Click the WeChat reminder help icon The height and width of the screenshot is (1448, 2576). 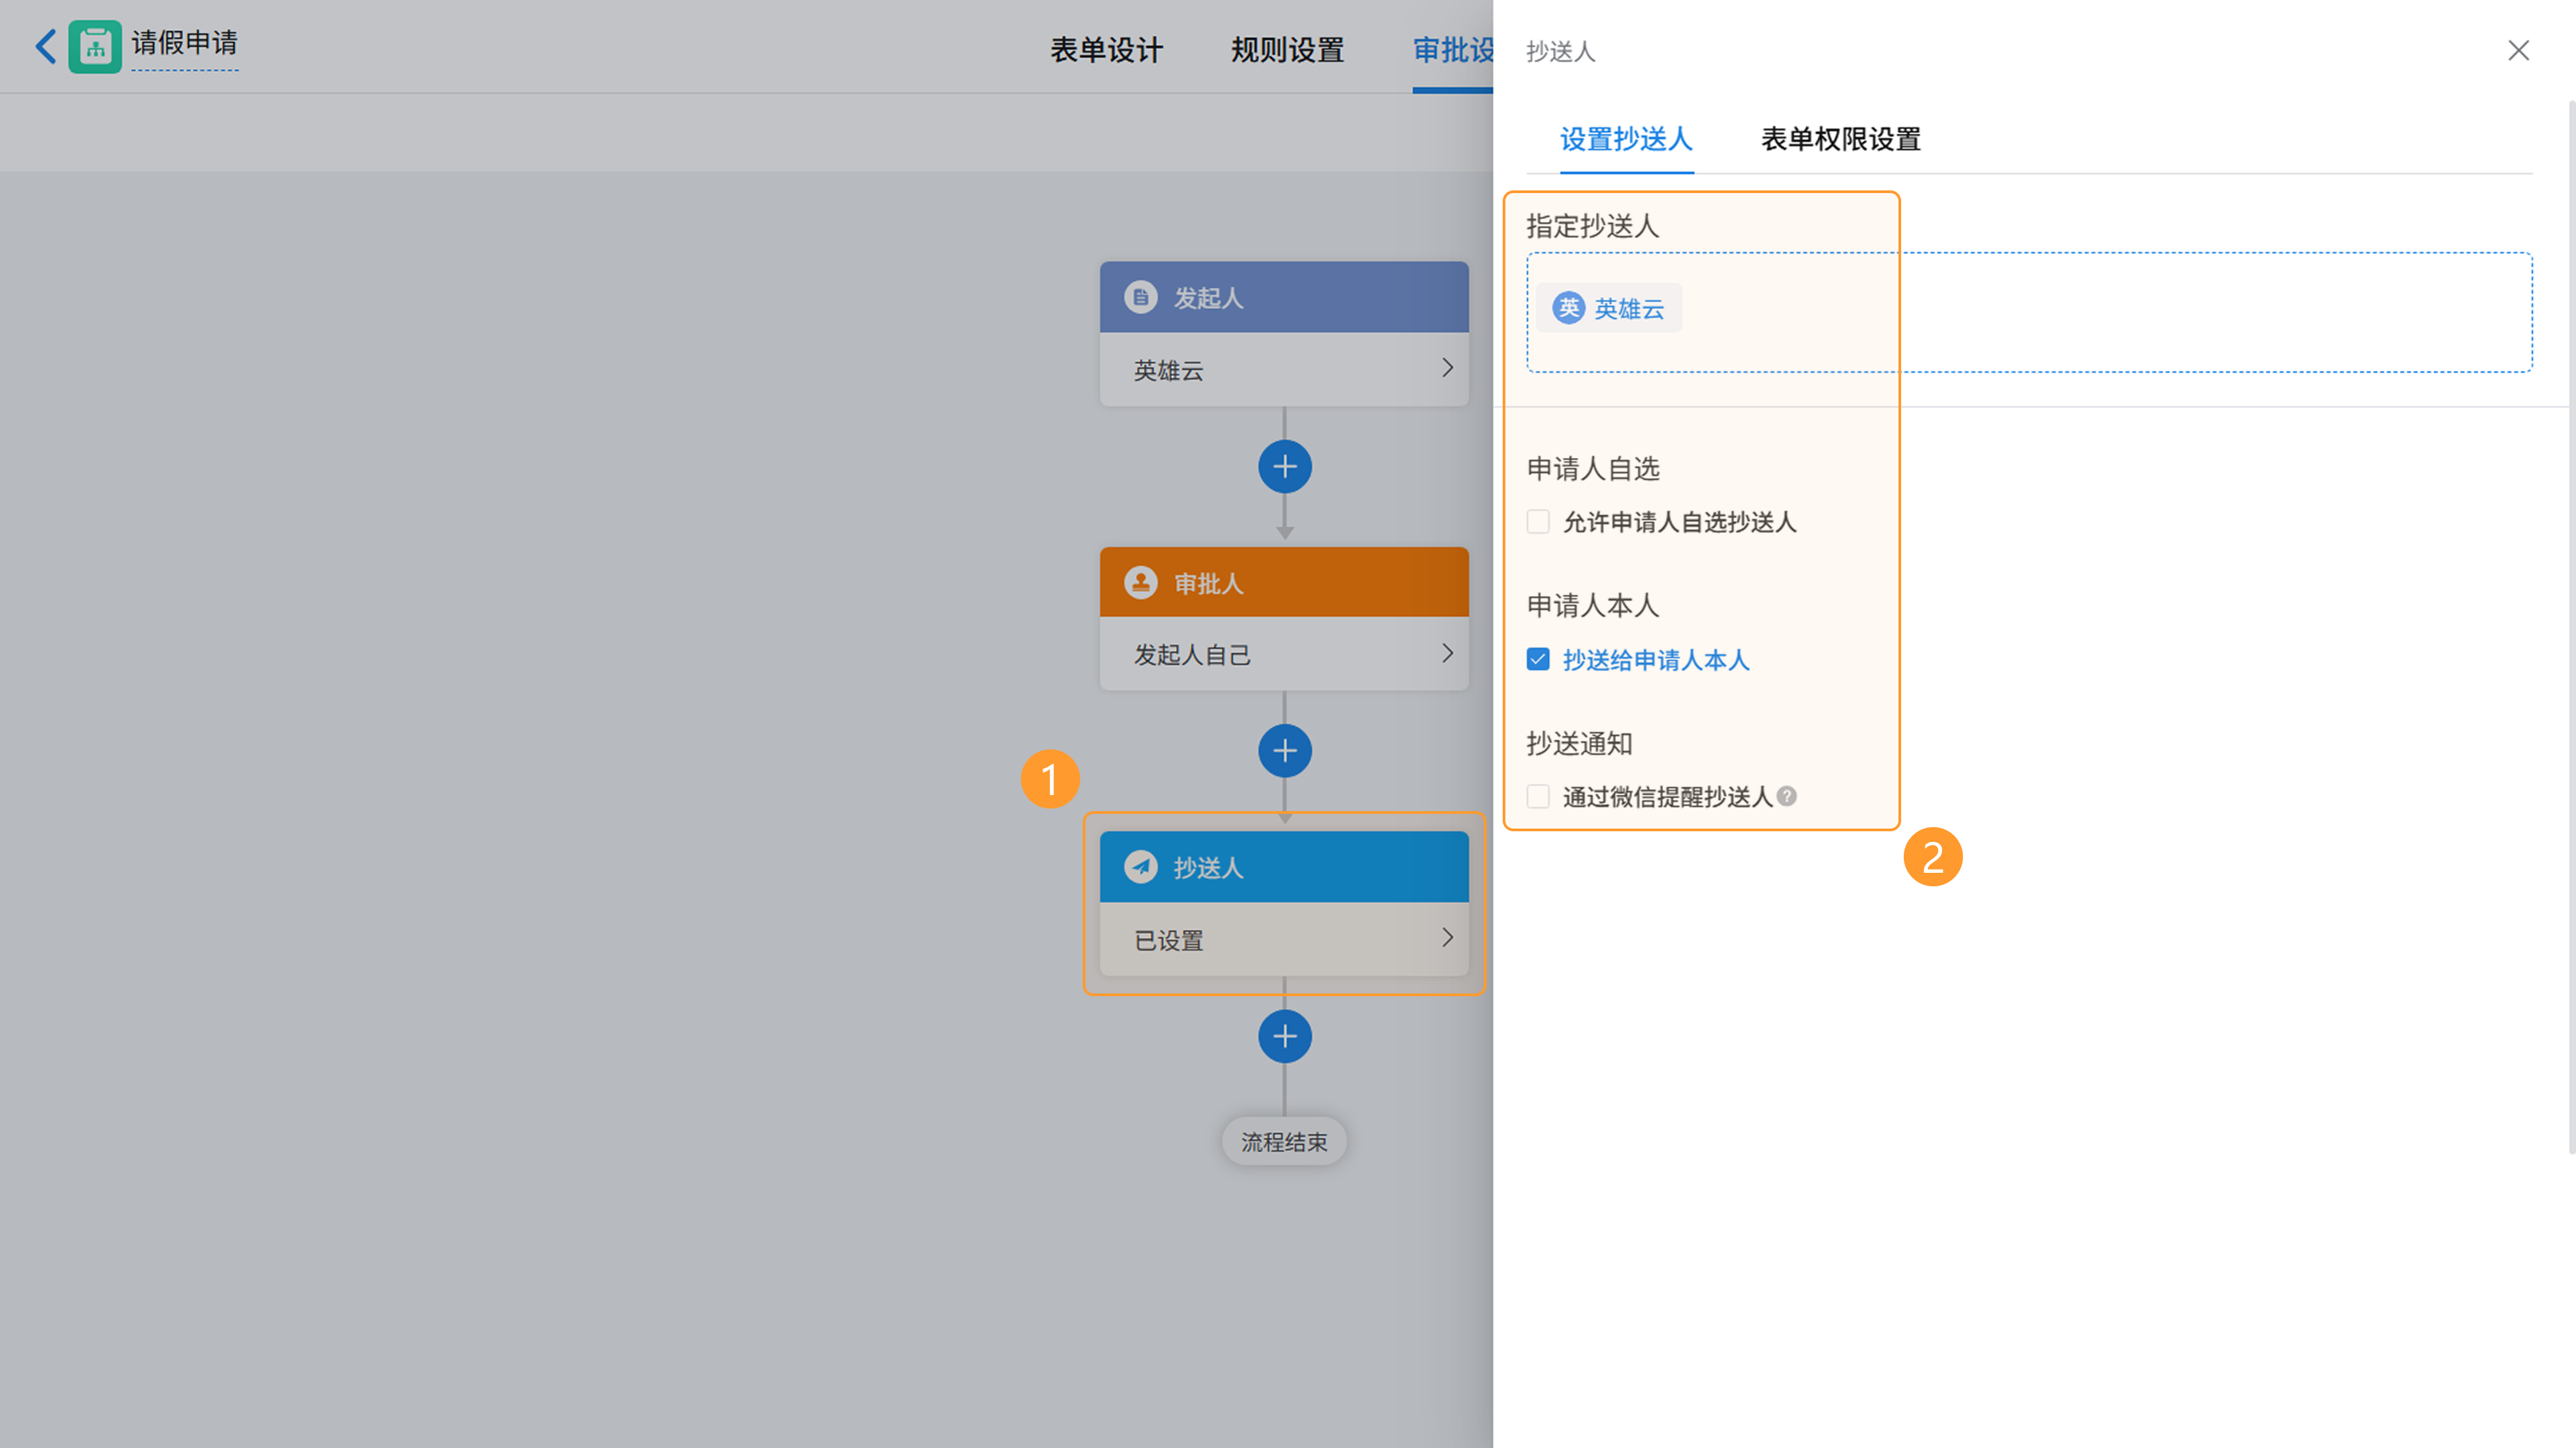1787,796
